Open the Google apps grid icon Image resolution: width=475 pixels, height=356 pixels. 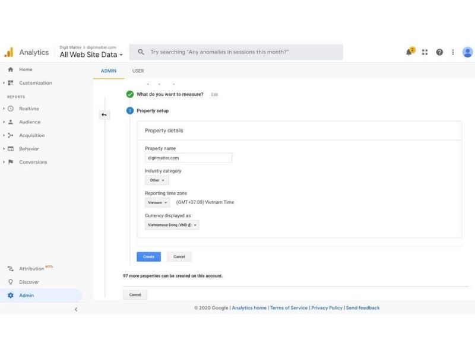[425, 52]
